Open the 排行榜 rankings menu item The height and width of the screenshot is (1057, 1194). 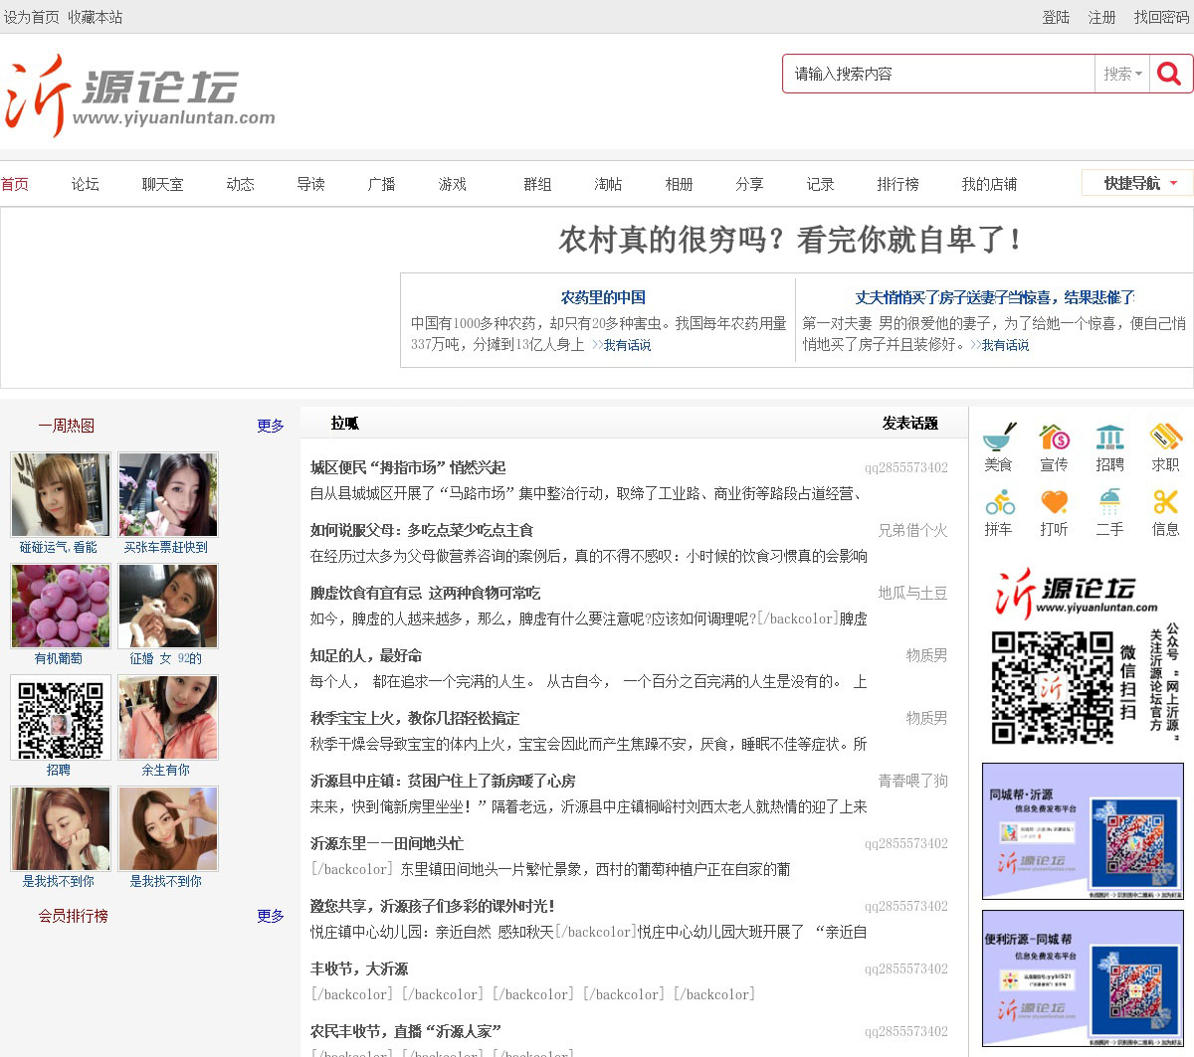click(897, 184)
